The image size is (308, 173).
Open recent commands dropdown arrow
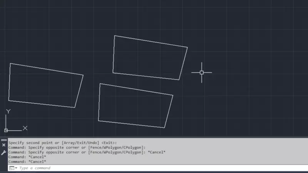coord(16,168)
